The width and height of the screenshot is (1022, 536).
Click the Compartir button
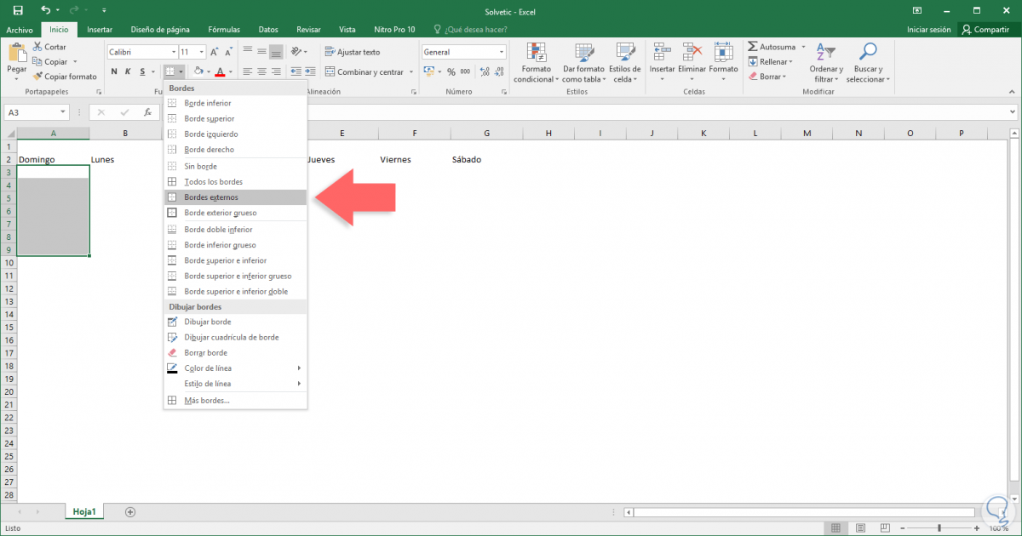985,29
